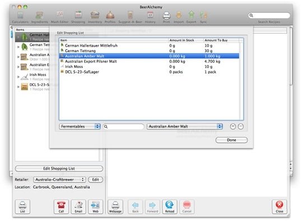302x224 pixels.
Task: Click the Amount To Buy column header
Action: pyautogui.click(x=221, y=40)
